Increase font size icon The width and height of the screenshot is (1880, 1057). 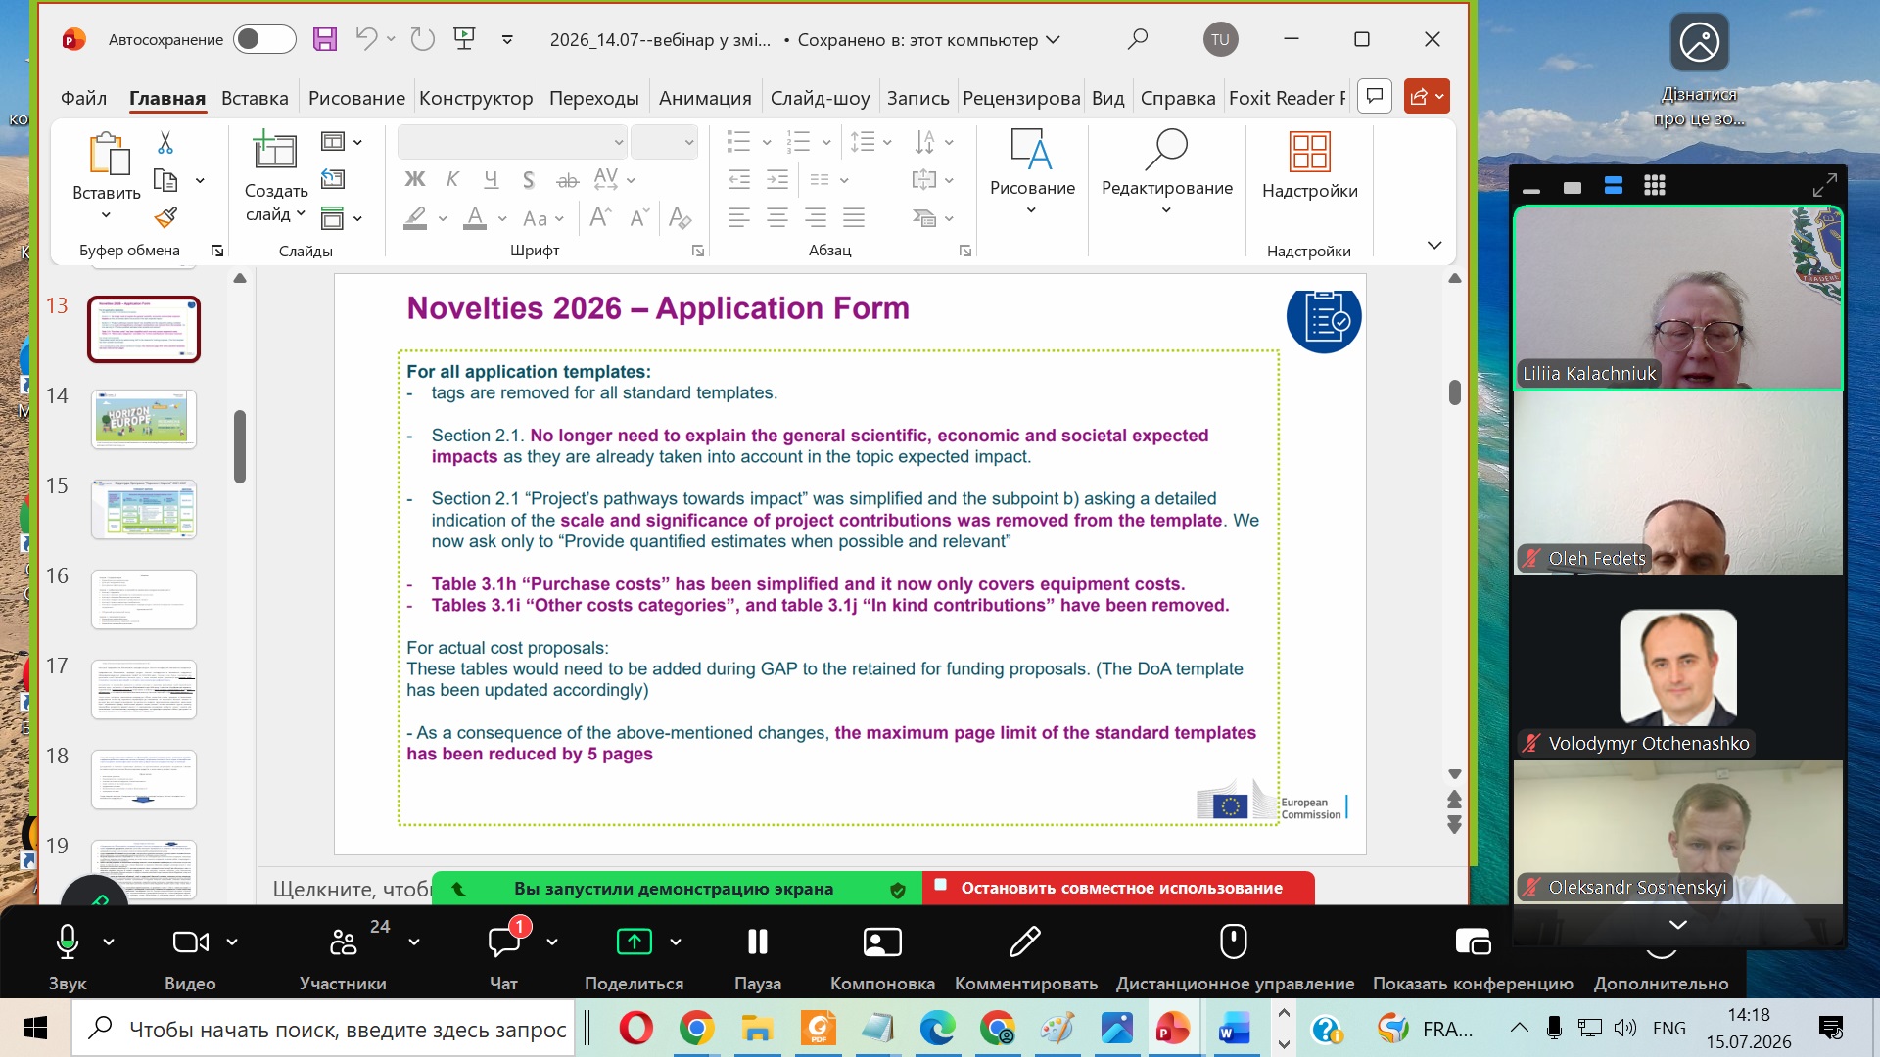pyautogui.click(x=600, y=217)
